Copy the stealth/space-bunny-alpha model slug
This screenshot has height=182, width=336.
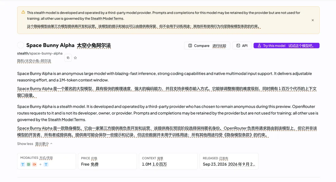tap(68, 58)
